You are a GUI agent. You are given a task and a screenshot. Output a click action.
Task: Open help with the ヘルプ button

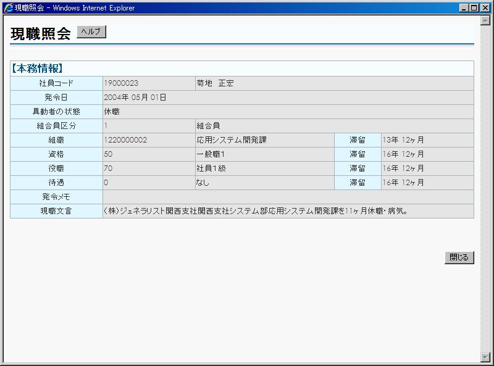coord(91,32)
